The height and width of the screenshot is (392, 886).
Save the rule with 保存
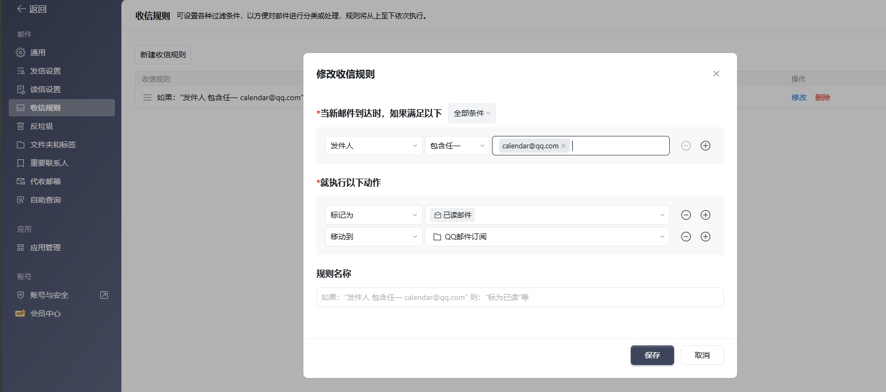pyautogui.click(x=652, y=355)
